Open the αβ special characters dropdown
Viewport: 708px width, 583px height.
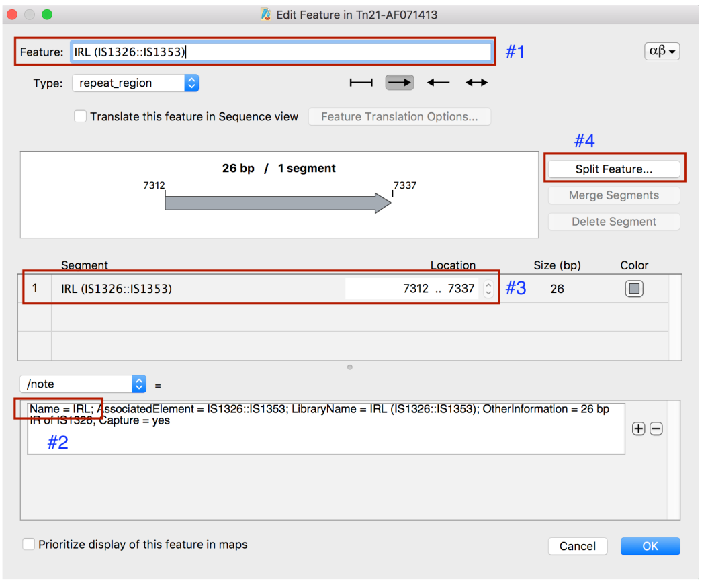click(x=662, y=52)
